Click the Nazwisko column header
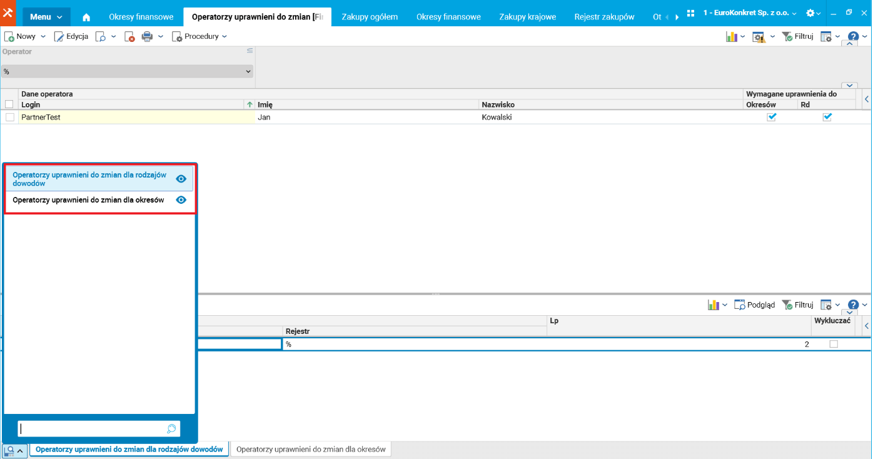This screenshot has width=873, height=459. (x=612, y=104)
